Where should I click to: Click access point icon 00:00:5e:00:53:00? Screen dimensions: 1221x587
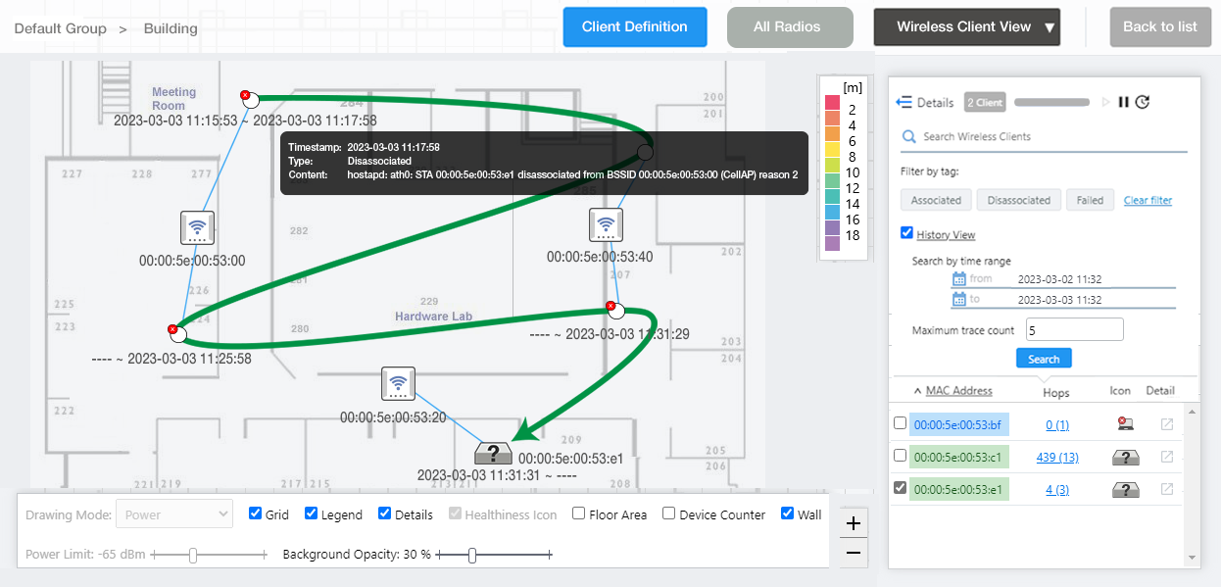point(197,227)
